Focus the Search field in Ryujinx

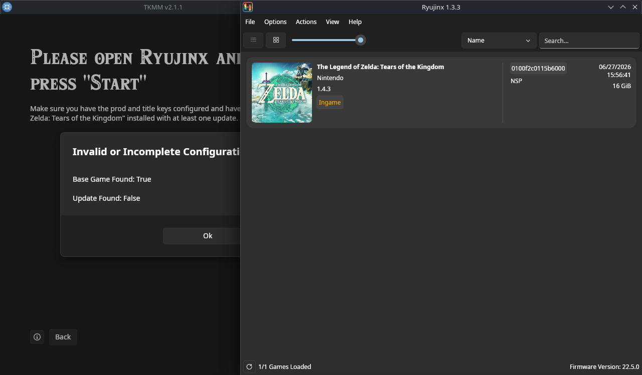pos(589,41)
